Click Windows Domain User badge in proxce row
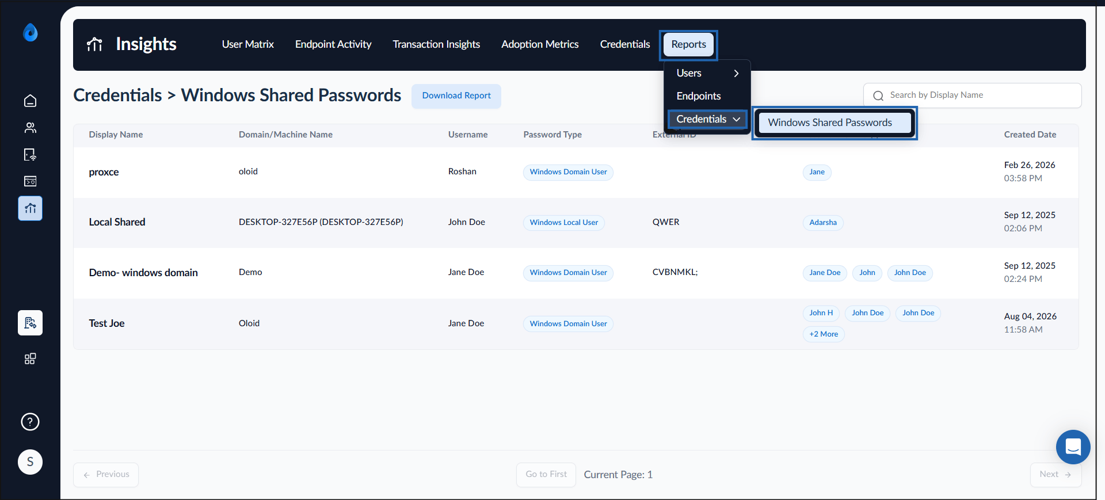Screen dimensions: 1105x500 568,172
